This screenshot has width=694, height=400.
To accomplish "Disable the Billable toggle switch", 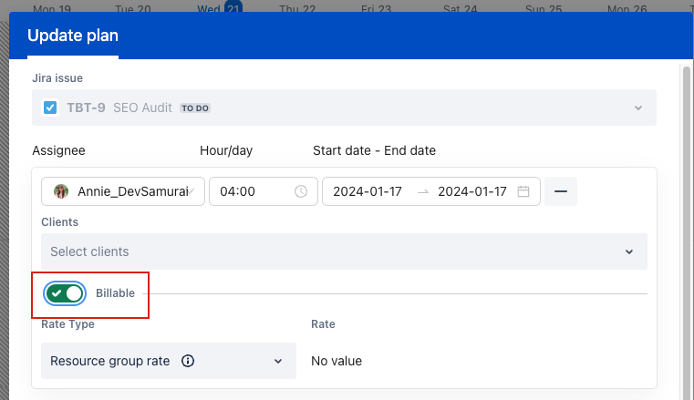I will click(65, 293).
